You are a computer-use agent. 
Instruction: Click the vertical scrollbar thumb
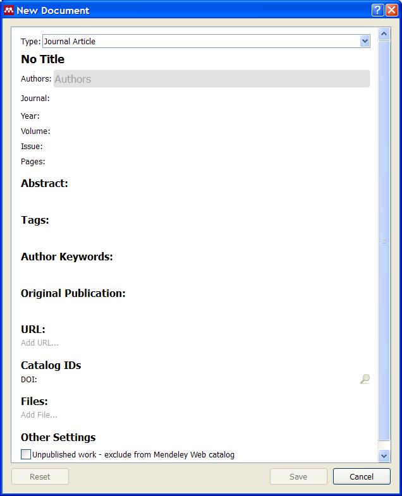(384, 240)
